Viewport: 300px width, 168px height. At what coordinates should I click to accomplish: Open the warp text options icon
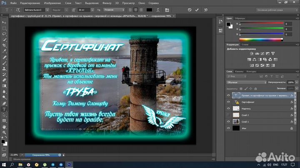pos(158,10)
